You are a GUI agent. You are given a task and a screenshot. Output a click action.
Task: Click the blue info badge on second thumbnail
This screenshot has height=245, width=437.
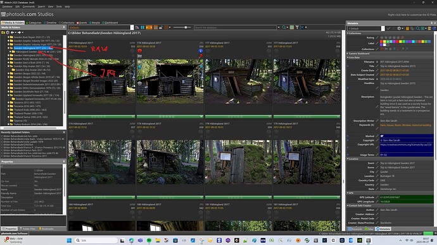(200, 51)
